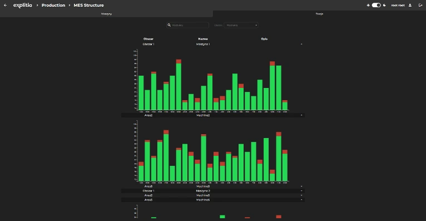Screen dimensions: 426x221
Task: Click the logout icon
Action: pos(420,5)
